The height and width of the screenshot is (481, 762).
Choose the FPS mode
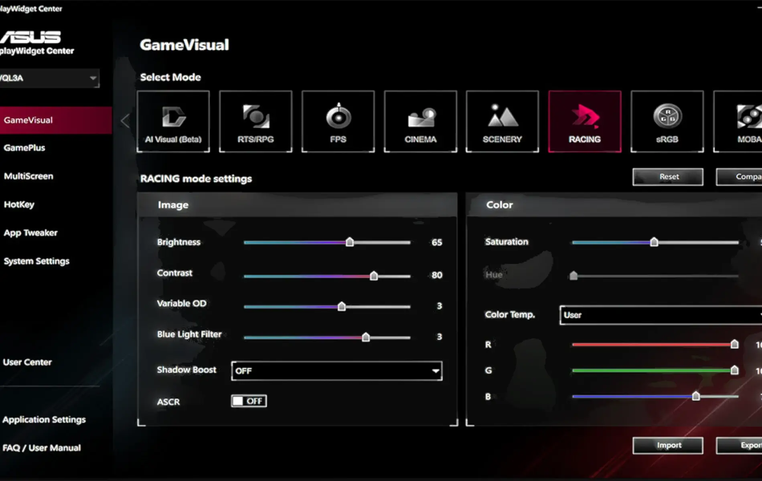(338, 121)
